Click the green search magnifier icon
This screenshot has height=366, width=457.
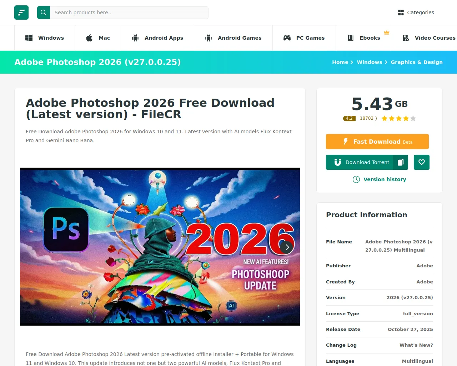click(x=44, y=13)
